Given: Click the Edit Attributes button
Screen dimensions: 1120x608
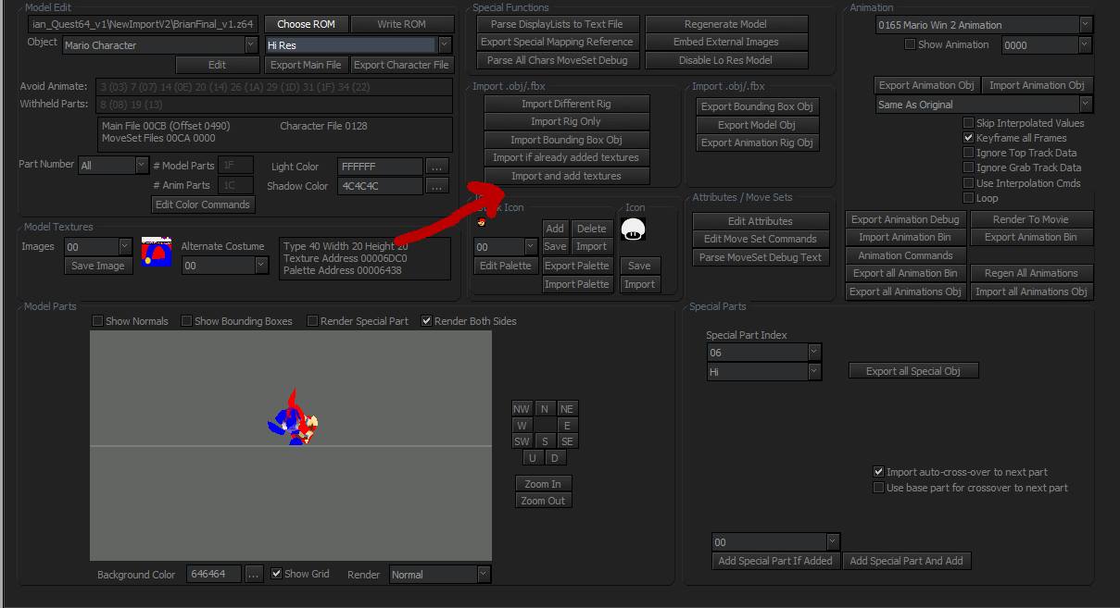Looking at the screenshot, I should point(760,221).
